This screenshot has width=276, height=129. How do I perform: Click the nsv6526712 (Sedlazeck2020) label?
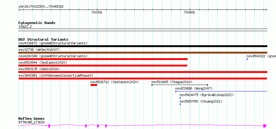pyautogui.click(x=115, y=82)
